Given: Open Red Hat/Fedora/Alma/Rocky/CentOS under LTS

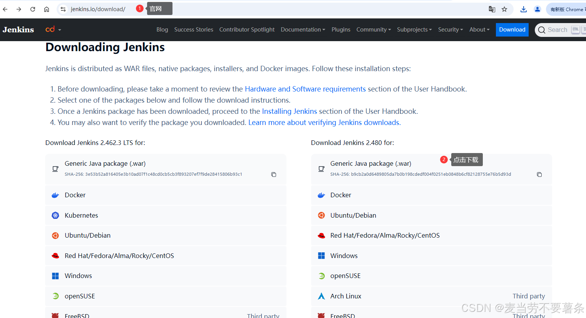Looking at the screenshot, I should pos(166,256).
